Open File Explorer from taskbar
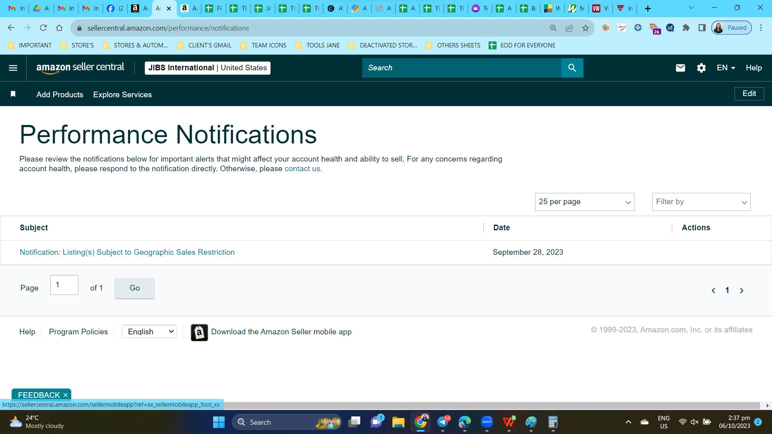 [398, 422]
